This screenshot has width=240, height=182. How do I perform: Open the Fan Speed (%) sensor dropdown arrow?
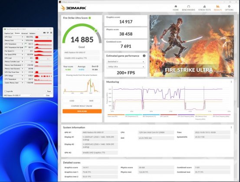(x=23, y=51)
